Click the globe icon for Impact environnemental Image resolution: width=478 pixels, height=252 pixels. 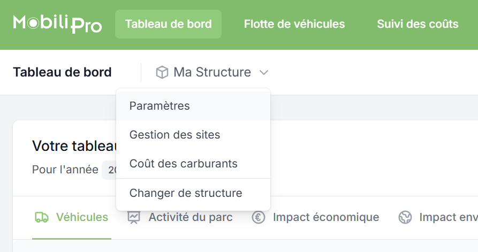[405, 217]
